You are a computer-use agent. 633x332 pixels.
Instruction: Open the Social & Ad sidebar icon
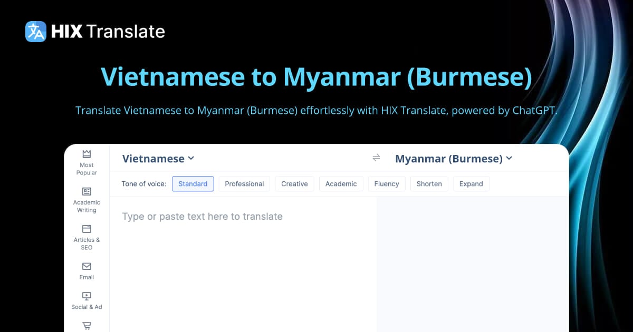pyautogui.click(x=86, y=296)
